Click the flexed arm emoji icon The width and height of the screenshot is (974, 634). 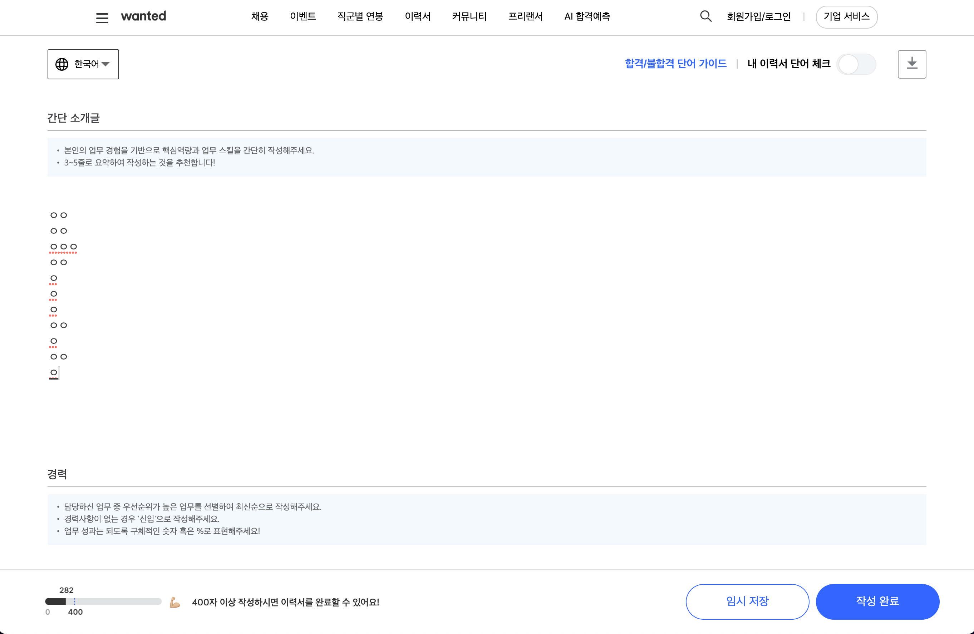point(175,602)
